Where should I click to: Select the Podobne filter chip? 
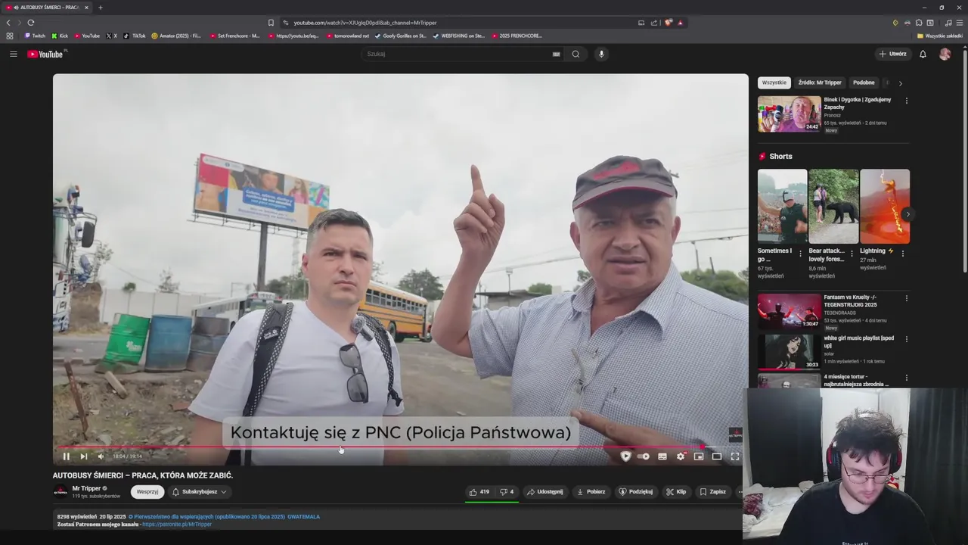(x=864, y=83)
